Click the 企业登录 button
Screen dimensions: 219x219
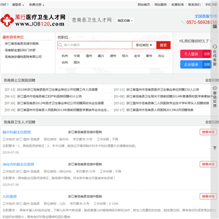[191, 64]
